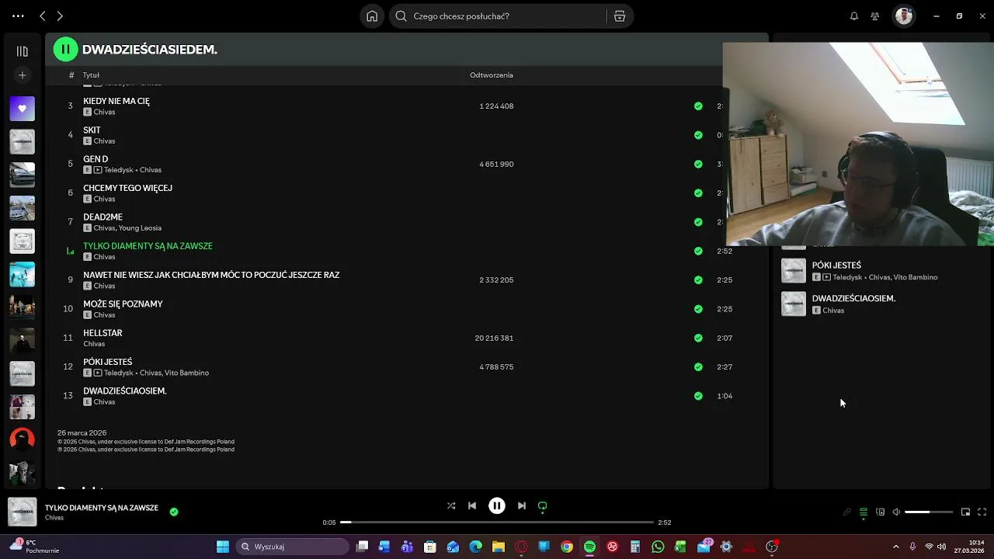Select track GEN D
The height and width of the screenshot is (559, 994).
(x=96, y=159)
